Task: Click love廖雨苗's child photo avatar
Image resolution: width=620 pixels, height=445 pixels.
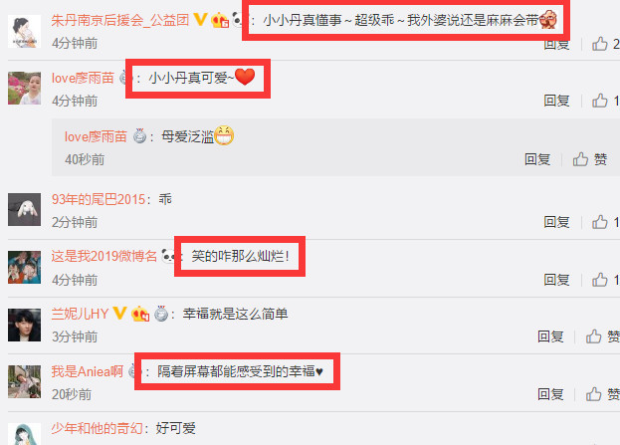Action: pyautogui.click(x=25, y=89)
